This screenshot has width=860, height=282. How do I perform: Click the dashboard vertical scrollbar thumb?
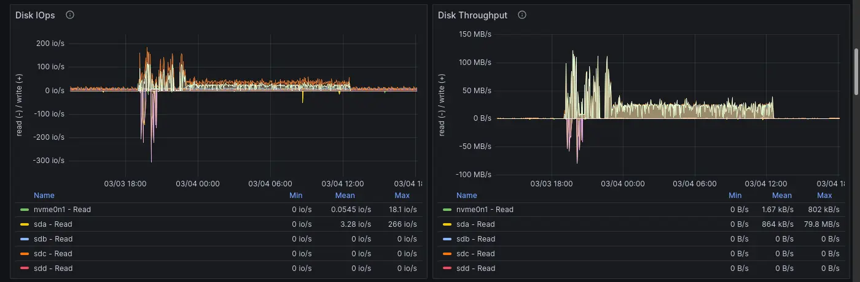tap(856, 72)
